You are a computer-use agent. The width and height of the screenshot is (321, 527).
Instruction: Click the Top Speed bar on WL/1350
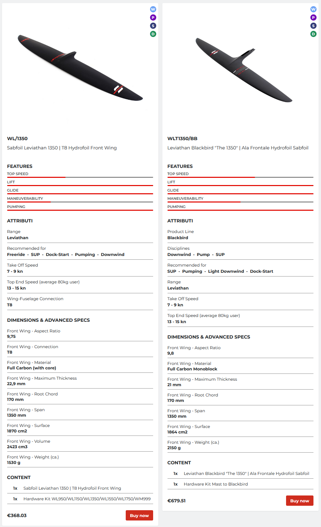coord(80,177)
